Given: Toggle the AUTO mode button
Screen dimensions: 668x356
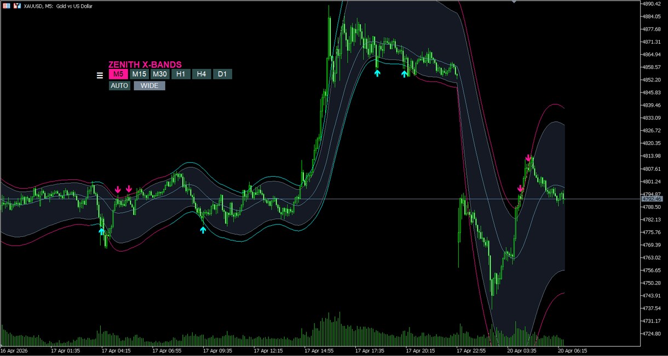Looking at the screenshot, I should pyautogui.click(x=119, y=85).
